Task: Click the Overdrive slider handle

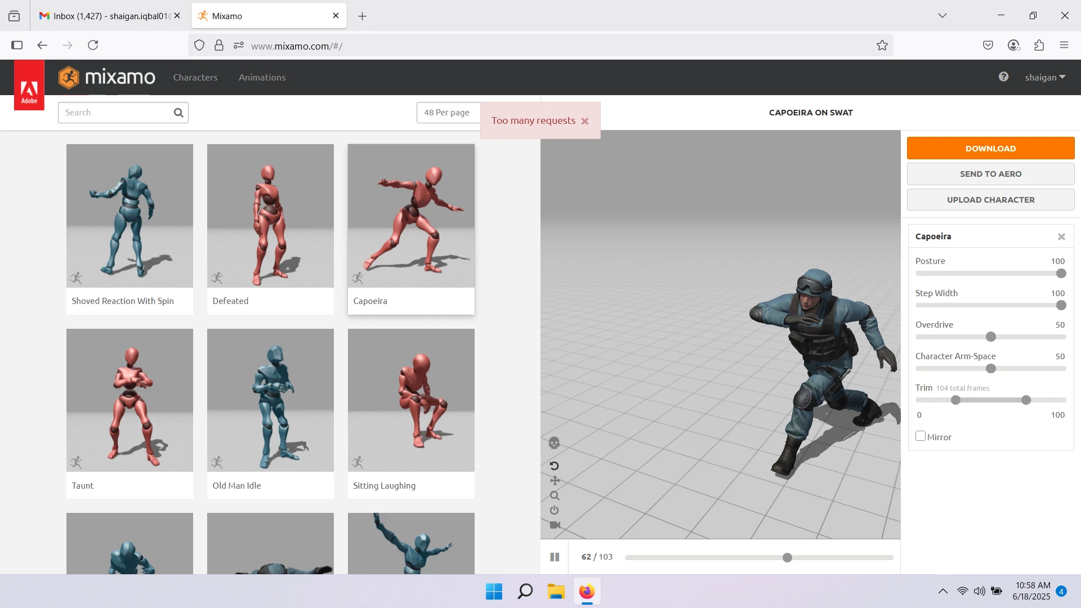Action: point(991,337)
